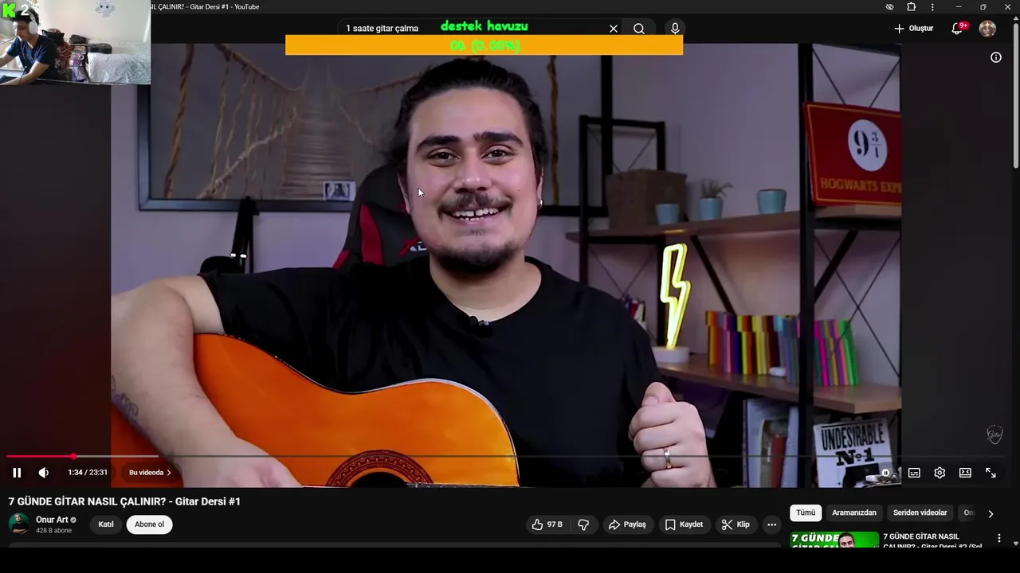The image size is (1020, 573).
Task: Open the notifications bell
Action: click(958, 29)
